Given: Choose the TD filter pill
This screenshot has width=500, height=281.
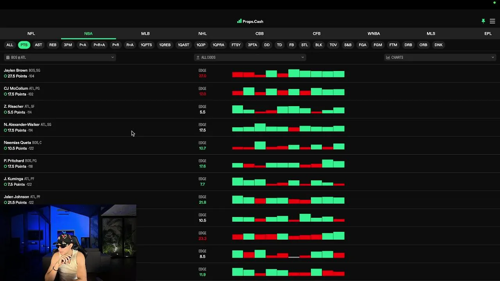Looking at the screenshot, I should pos(279,45).
